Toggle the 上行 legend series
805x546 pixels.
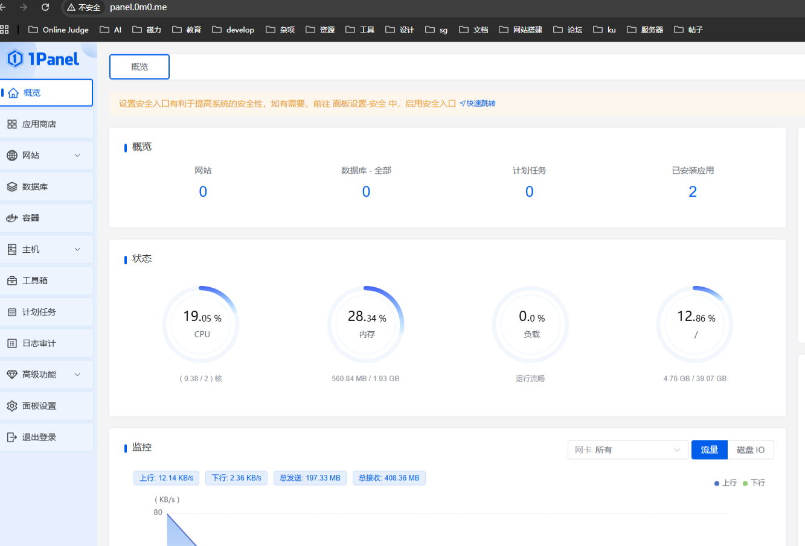point(725,483)
